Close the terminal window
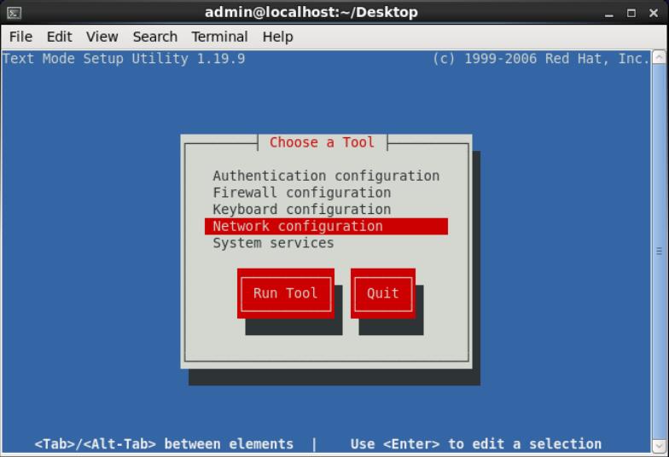Screen dimensions: 669x457 tap(654, 14)
